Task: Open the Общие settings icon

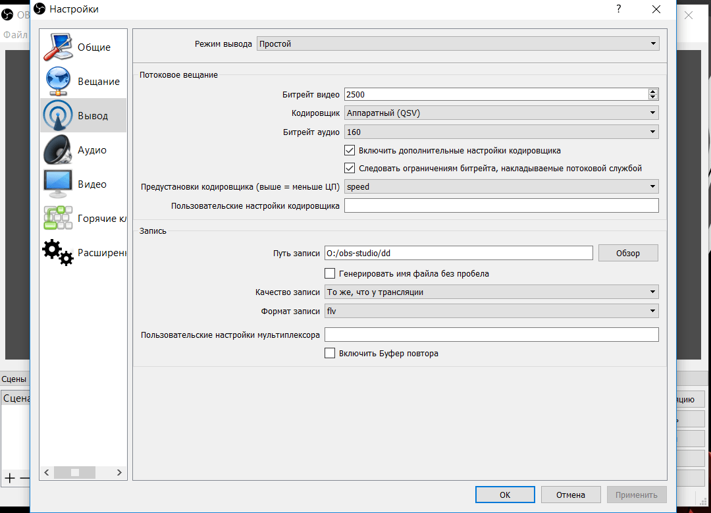Action: (x=58, y=47)
